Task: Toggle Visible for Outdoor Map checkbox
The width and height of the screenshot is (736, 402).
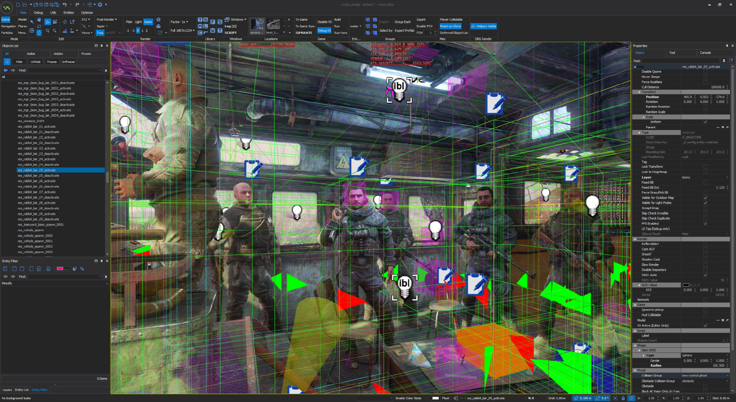Action: click(x=705, y=197)
